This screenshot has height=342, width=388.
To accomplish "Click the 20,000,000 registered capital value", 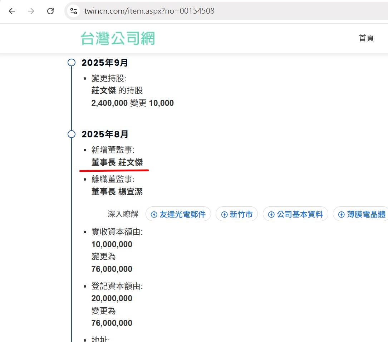I will click(x=112, y=298).
